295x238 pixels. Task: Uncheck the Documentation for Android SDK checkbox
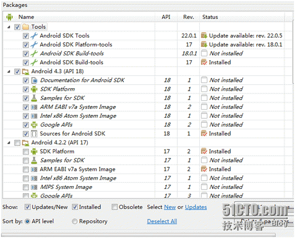click(x=26, y=81)
